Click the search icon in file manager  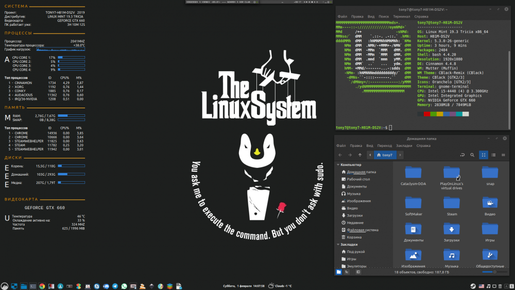[x=472, y=155]
